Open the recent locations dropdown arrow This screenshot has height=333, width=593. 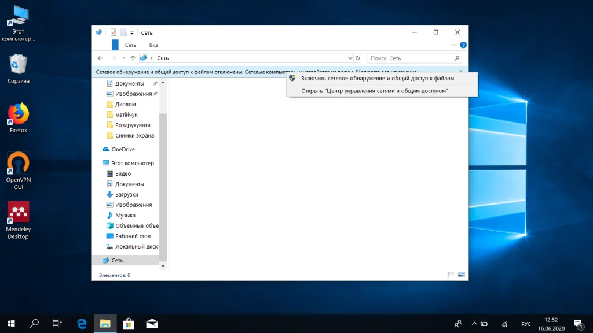click(123, 58)
